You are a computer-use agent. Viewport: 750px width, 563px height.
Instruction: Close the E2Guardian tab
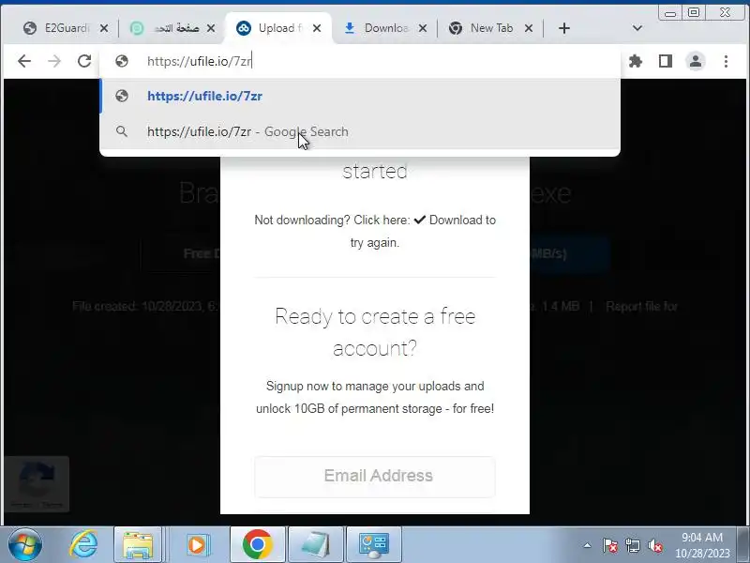click(x=104, y=29)
